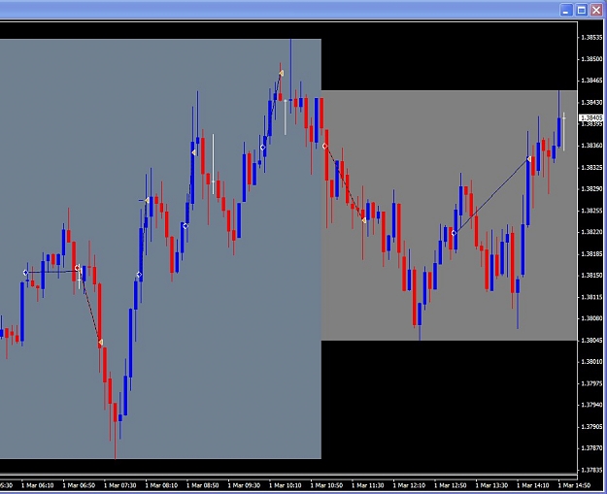
Task: Click price axis label 1.37975
Action: coord(591,383)
